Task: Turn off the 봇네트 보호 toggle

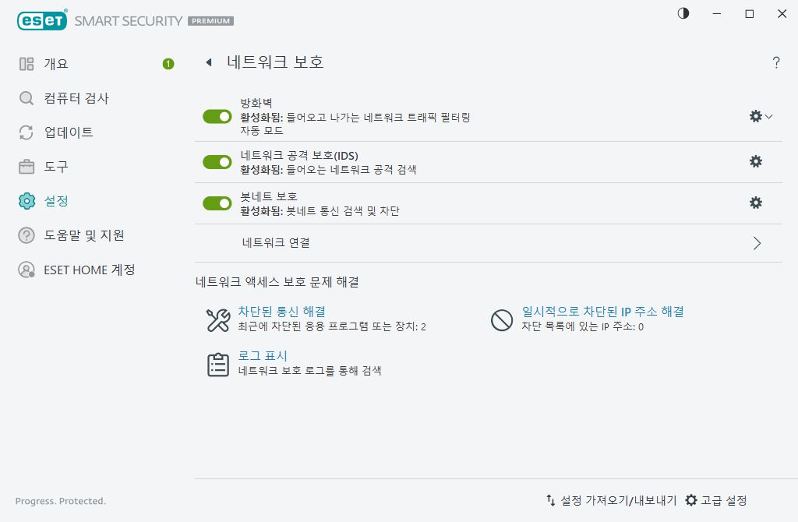Action: coord(217,203)
